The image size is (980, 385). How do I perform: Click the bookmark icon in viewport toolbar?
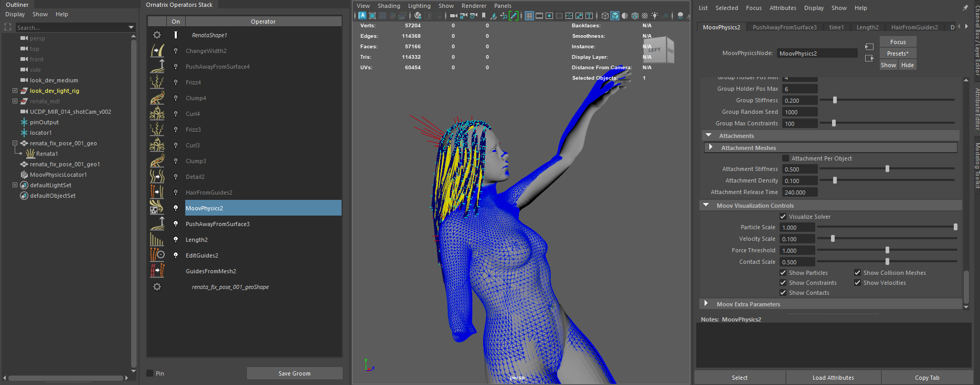[484, 16]
